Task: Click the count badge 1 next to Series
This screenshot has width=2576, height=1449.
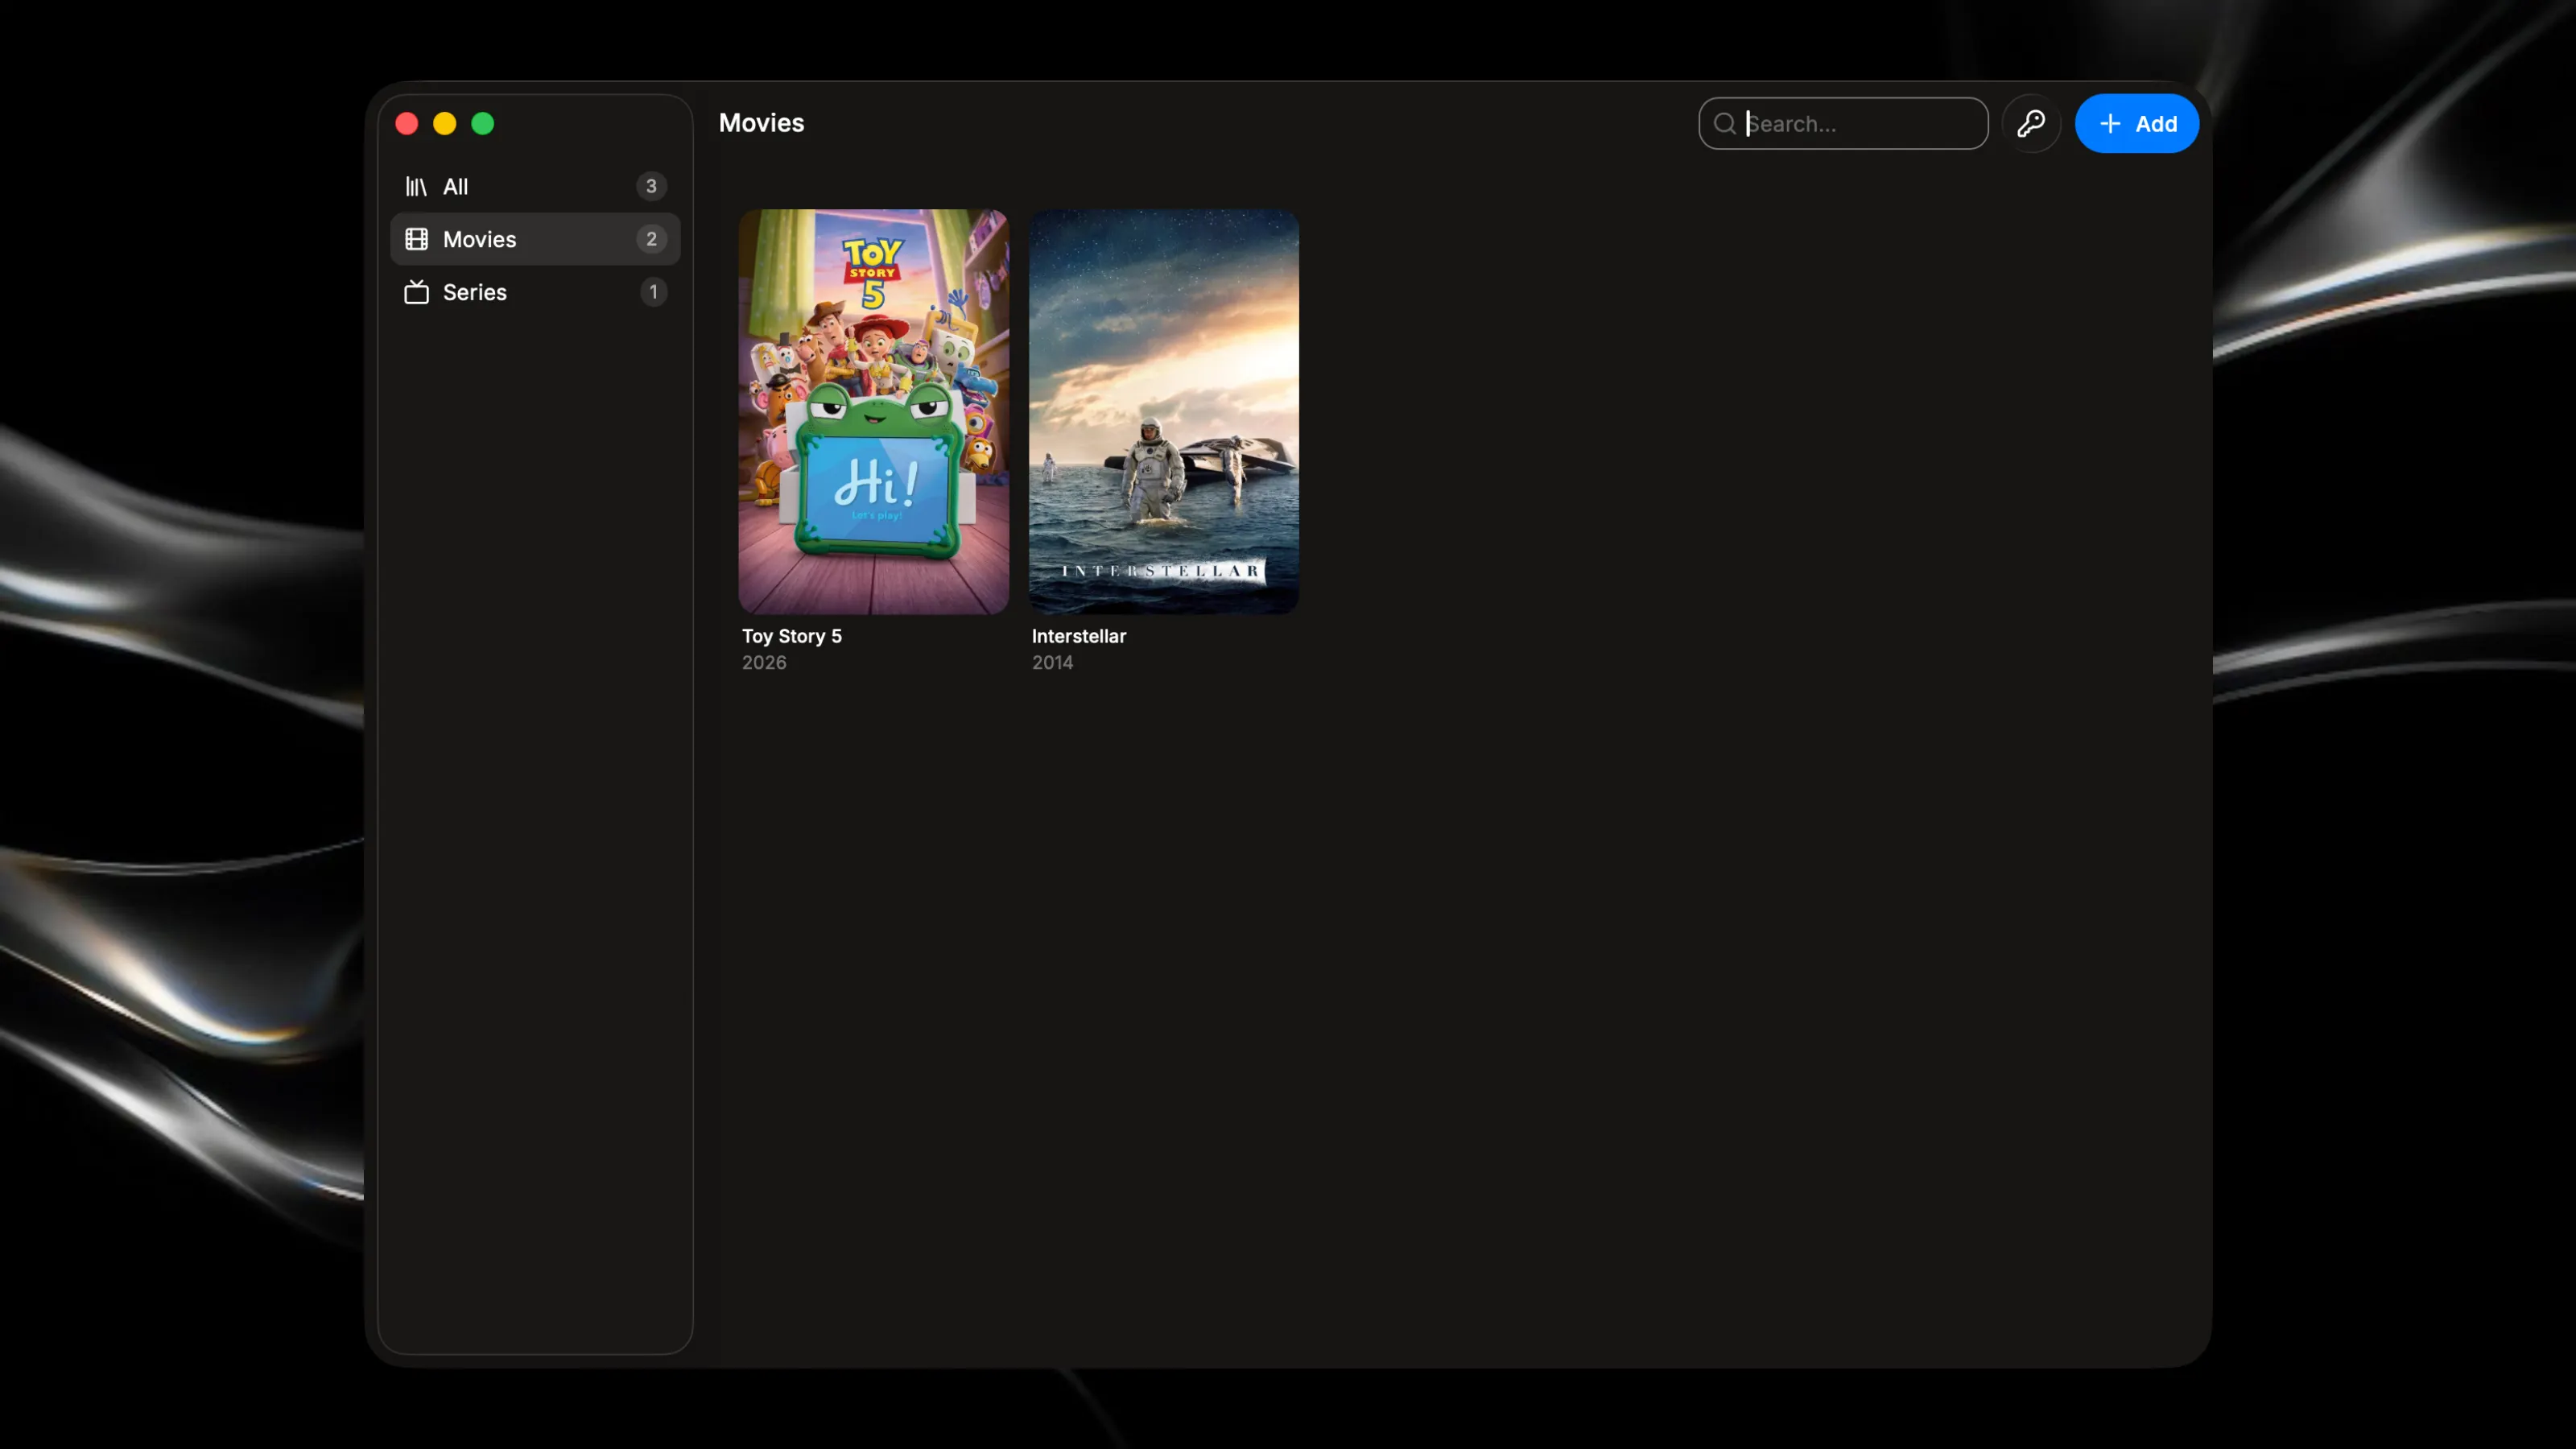Action: [653, 292]
